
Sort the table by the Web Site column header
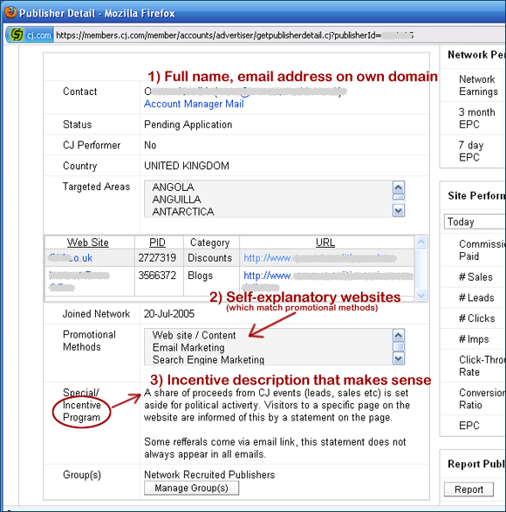pyautogui.click(x=88, y=242)
